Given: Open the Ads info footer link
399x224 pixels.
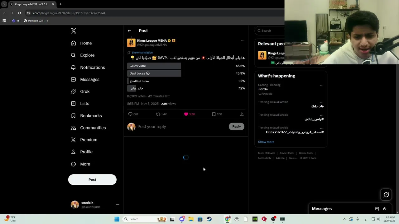Looking at the screenshot, I should point(280,158).
